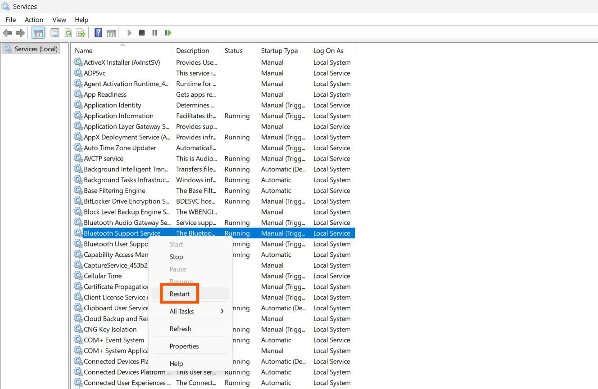Viewport: 598px width, 389px height.
Task: Open properties using the toolbar icon
Action: (54, 32)
